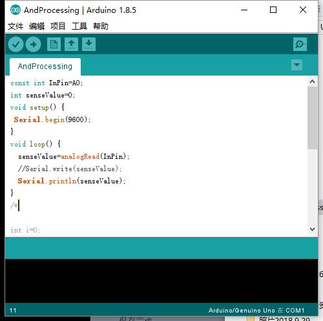Click the 'Serial.begin(9600);' line
The width and height of the screenshot is (323, 321).
point(52,119)
